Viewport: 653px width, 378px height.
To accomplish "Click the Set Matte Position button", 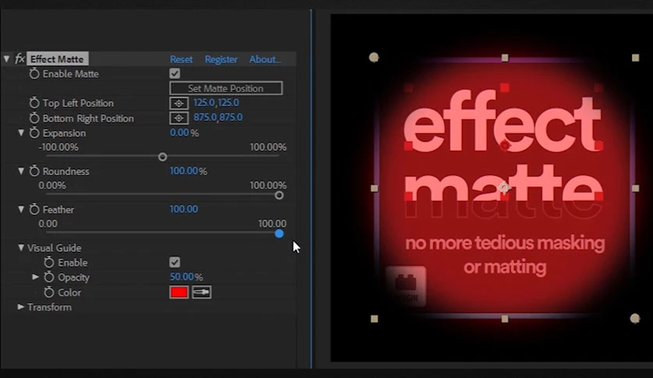I will tap(226, 88).
